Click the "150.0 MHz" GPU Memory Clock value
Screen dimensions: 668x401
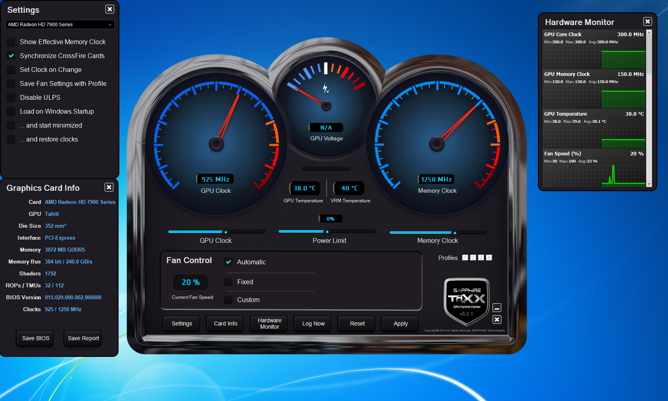631,74
